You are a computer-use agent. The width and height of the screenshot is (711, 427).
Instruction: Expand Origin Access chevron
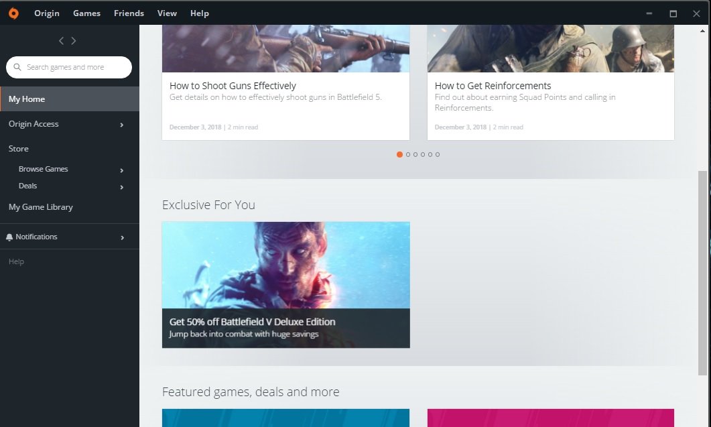pos(121,125)
